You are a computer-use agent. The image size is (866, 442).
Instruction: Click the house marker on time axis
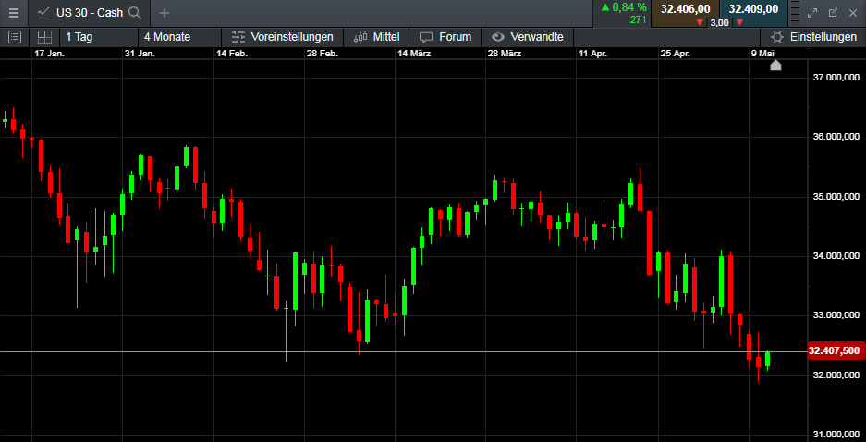775,65
